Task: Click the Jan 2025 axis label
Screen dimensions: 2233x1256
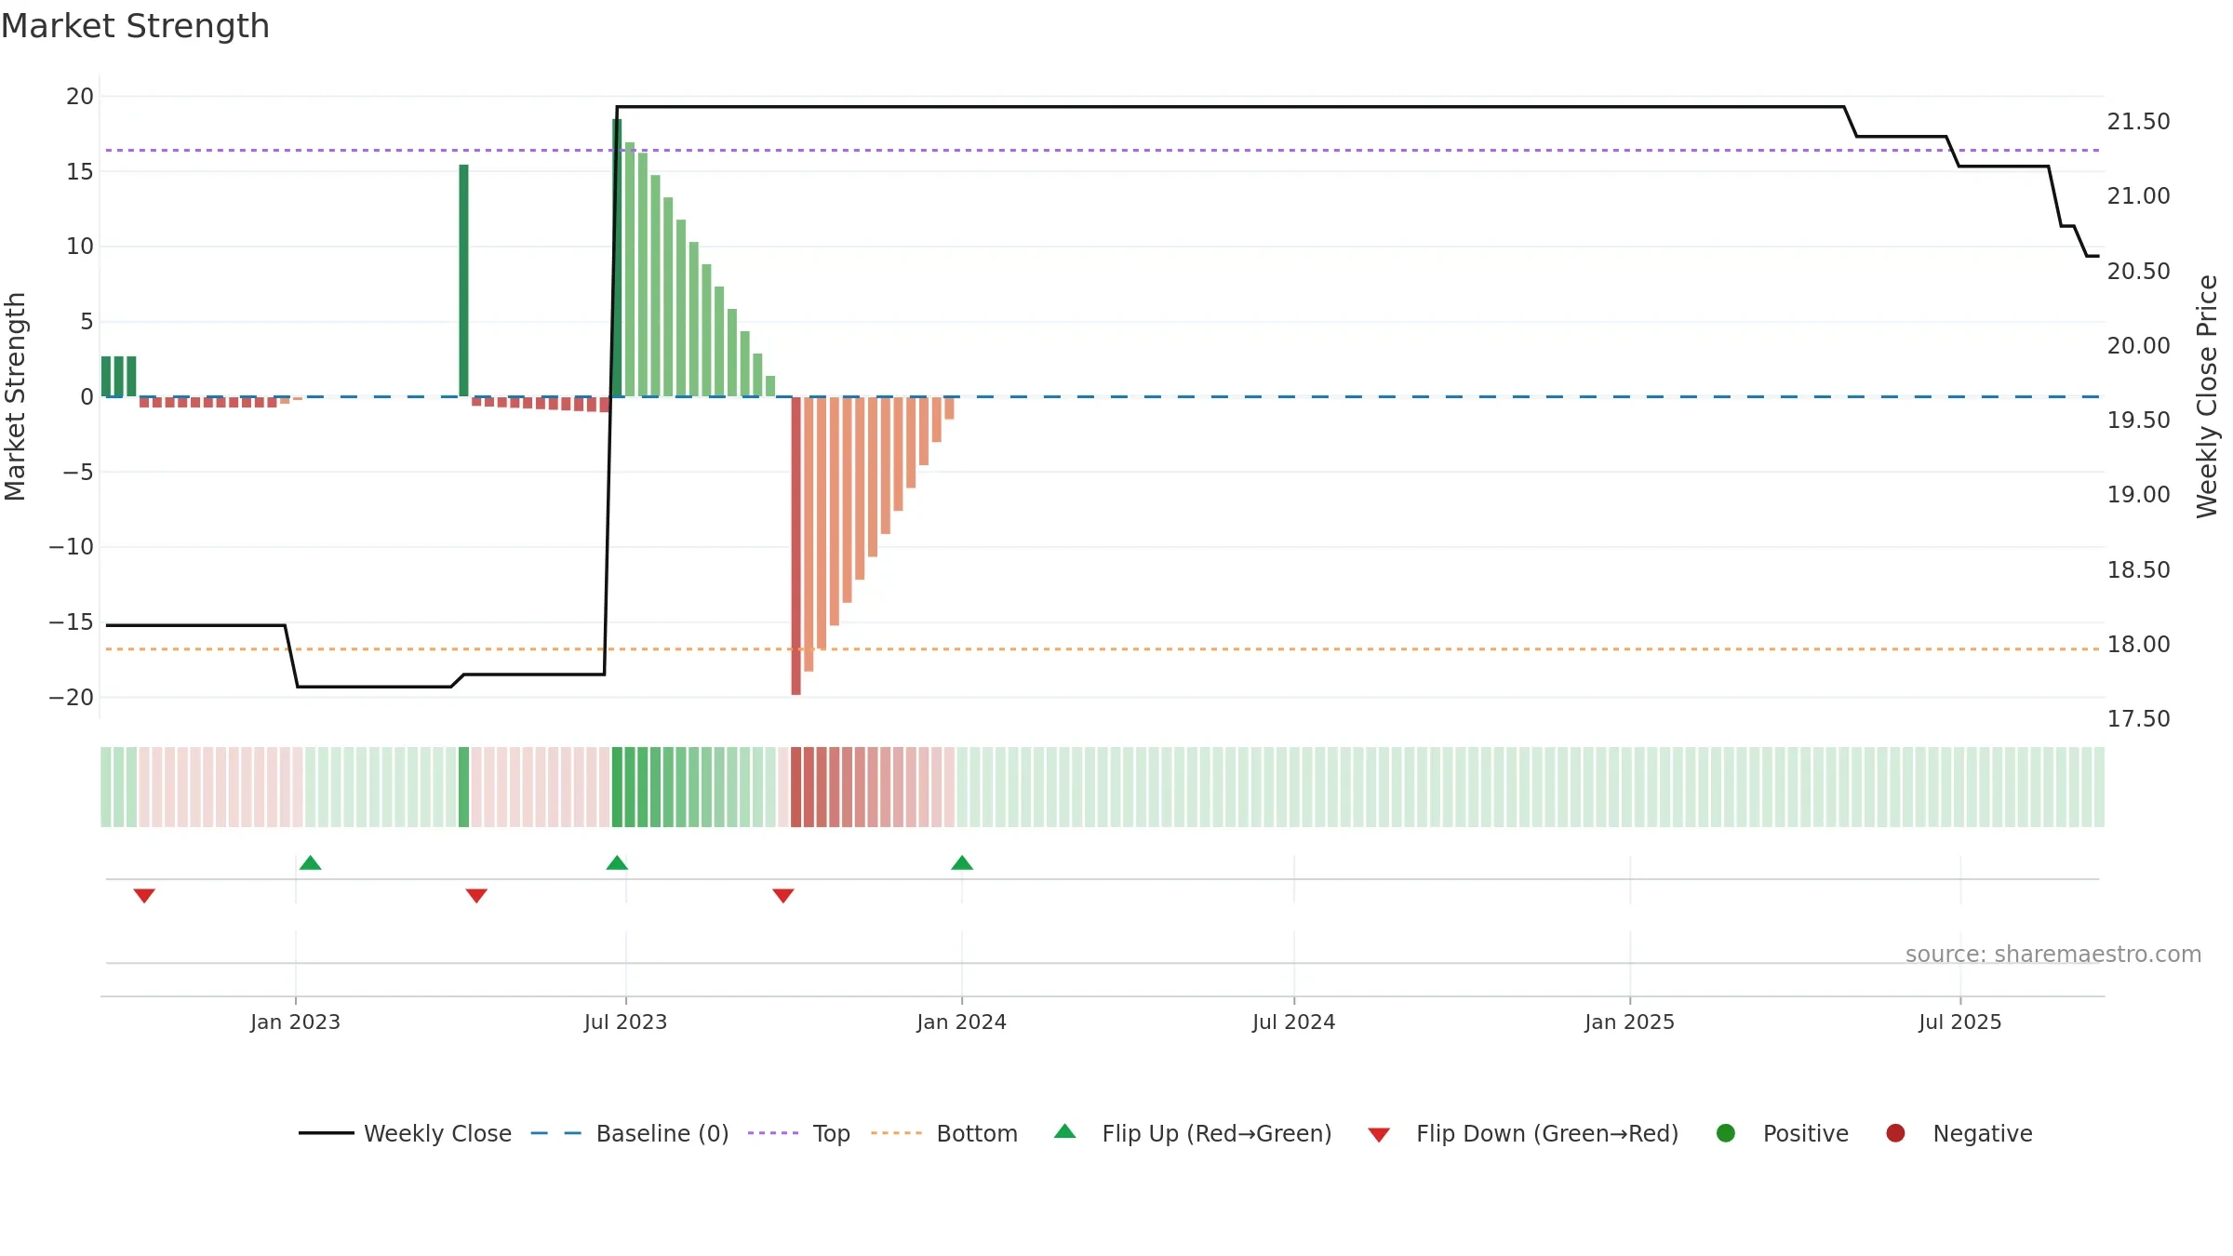Action: 1629,1022
